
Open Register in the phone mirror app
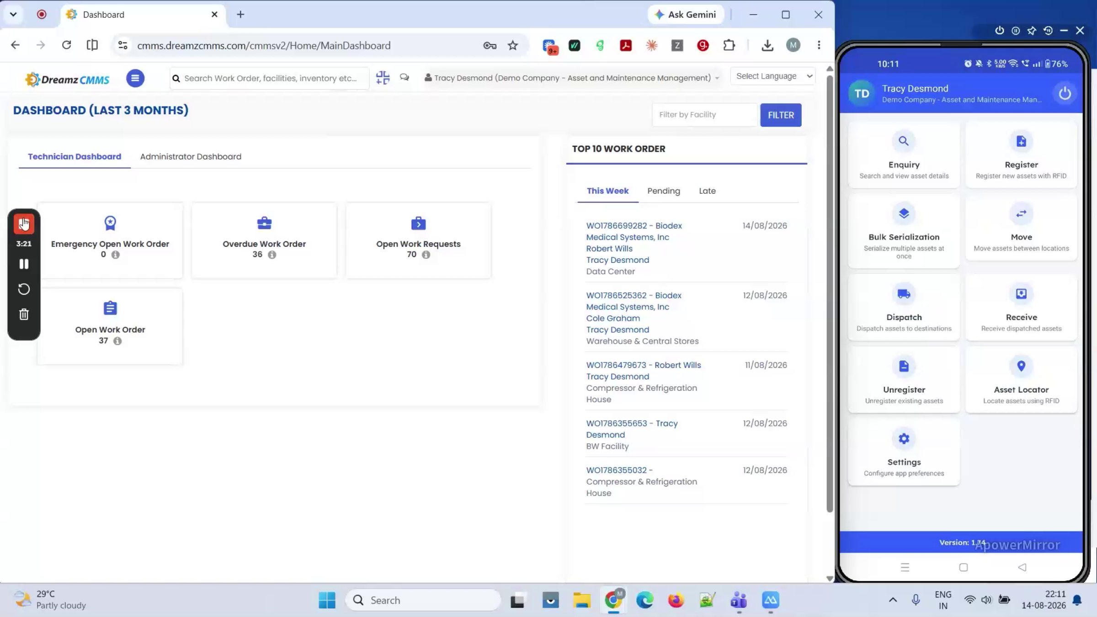[1021, 154]
